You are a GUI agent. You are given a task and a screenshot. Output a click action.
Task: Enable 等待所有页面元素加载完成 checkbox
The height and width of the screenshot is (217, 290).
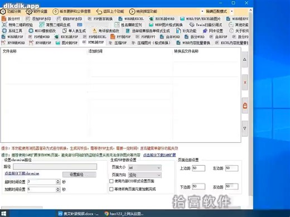click(x=112, y=189)
